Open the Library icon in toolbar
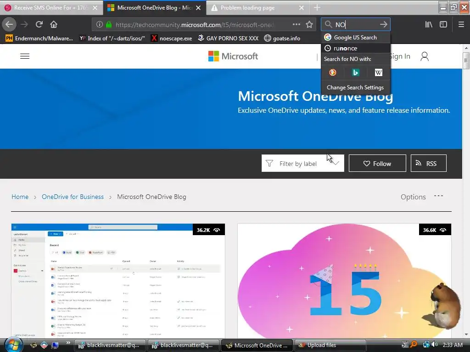470x352 pixels. coord(429,25)
